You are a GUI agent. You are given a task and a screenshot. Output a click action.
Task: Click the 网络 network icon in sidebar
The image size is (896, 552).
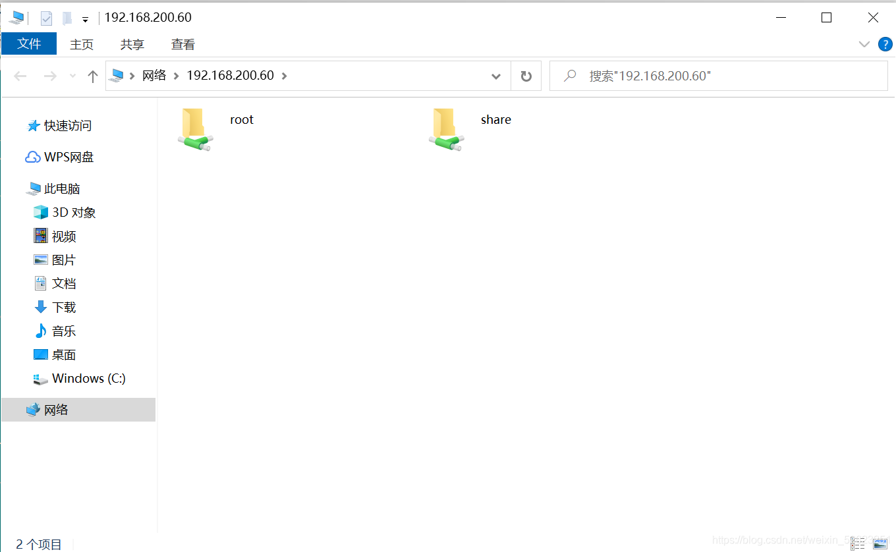33,410
